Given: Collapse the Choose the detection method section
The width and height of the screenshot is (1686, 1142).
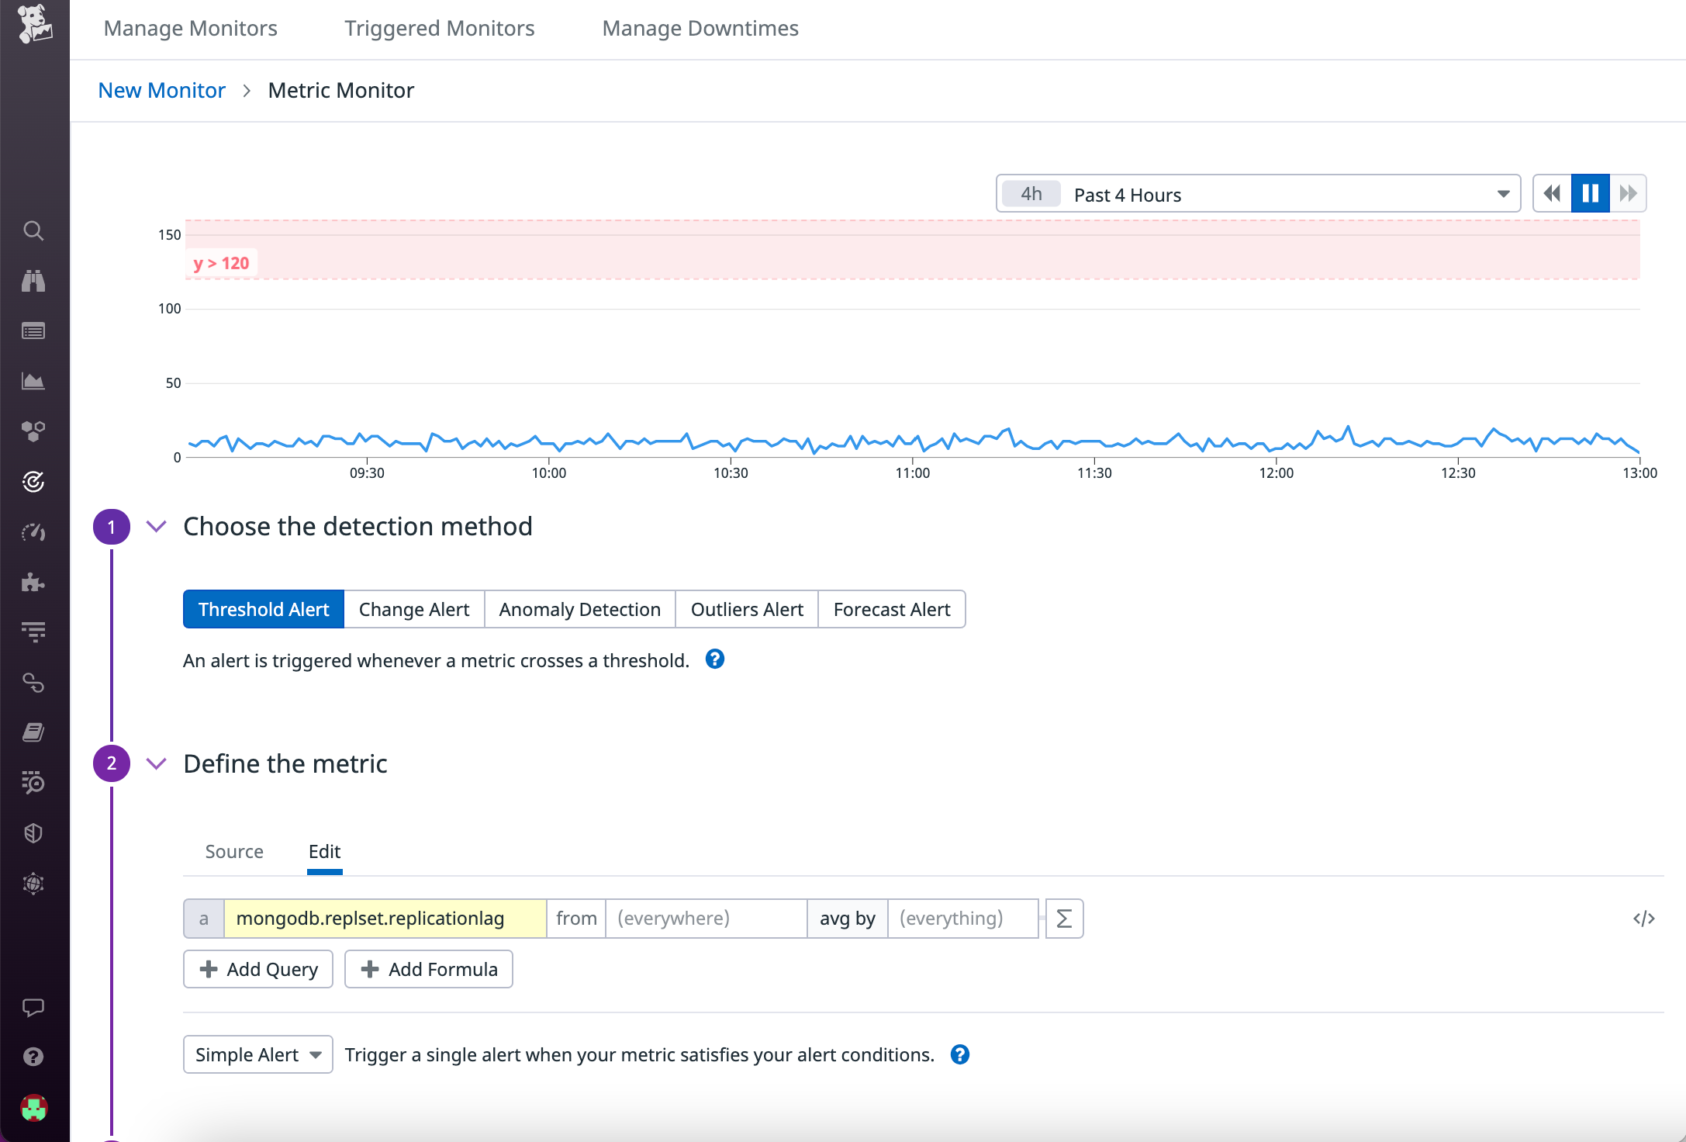Looking at the screenshot, I should tap(155, 526).
